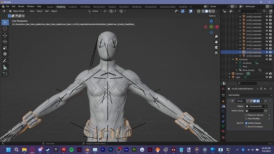274x154 pixels.
Task: Switch to the Shading workspace tab
Action: click(x=112, y=7)
